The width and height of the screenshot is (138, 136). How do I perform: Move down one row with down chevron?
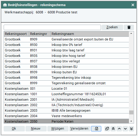[125, 129]
